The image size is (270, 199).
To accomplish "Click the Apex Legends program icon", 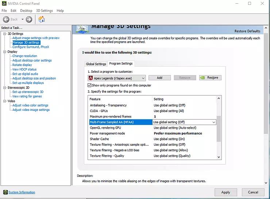I will click(90, 78).
